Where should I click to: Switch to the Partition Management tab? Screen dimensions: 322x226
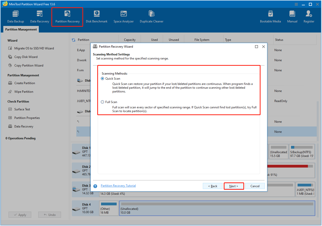click(21, 29)
